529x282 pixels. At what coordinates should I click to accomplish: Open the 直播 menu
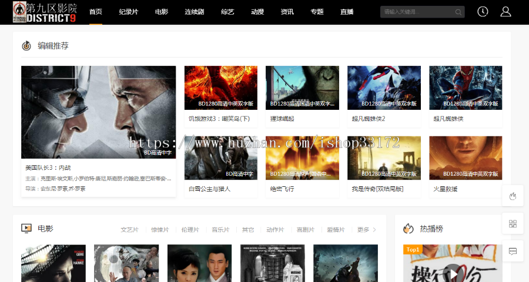(347, 12)
